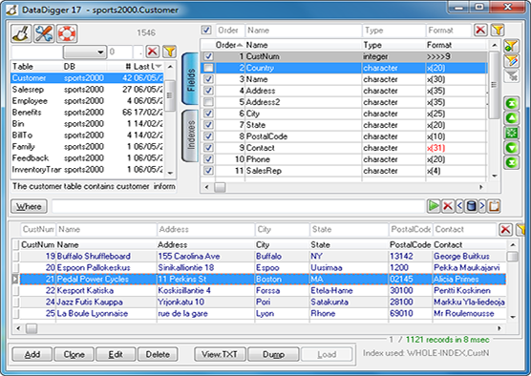The image size is (531, 376).
Task: Uncheck the CustNum field checkbox
Action: pos(208,56)
